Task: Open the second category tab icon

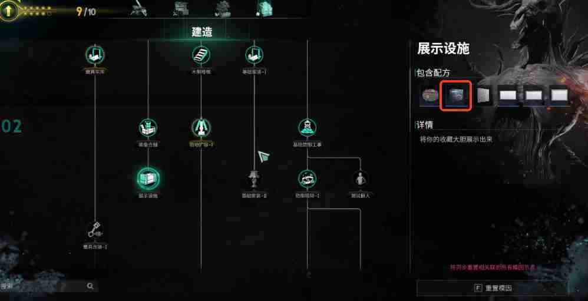Action: (x=181, y=8)
